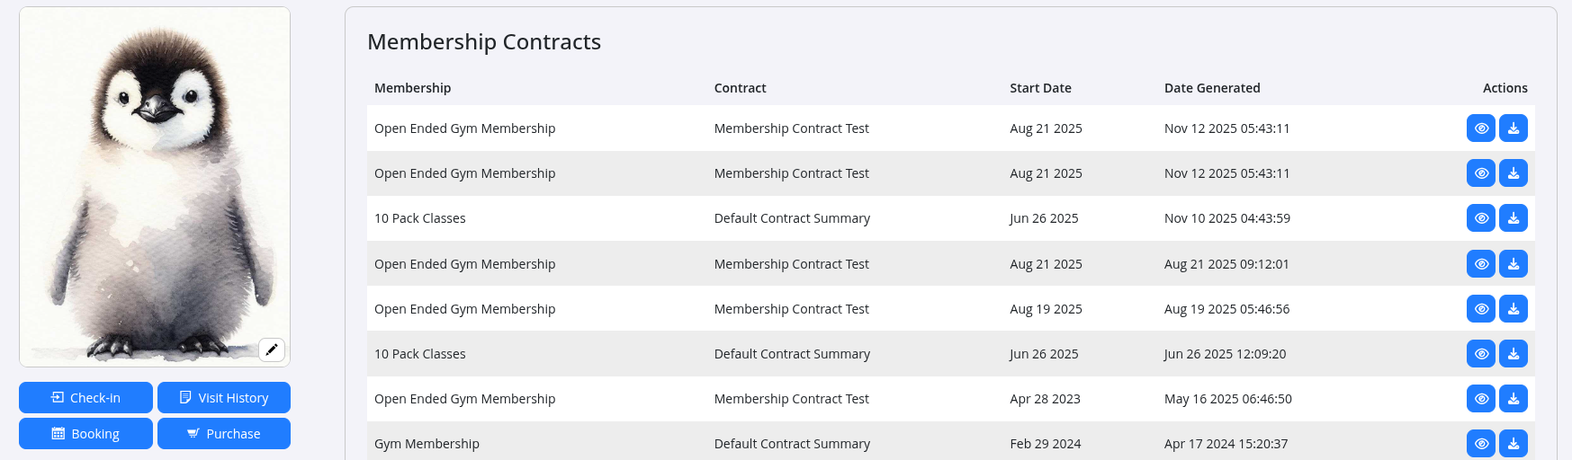The width and height of the screenshot is (1572, 460).
Task: Open the Purchase option
Action: click(x=224, y=434)
